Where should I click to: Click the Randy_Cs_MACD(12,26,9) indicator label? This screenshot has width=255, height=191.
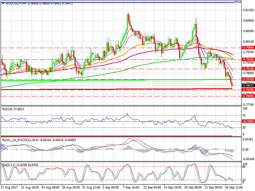tap(19, 140)
